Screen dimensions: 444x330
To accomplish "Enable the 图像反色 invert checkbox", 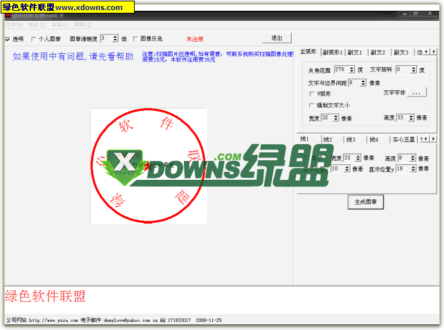I will click(x=135, y=39).
